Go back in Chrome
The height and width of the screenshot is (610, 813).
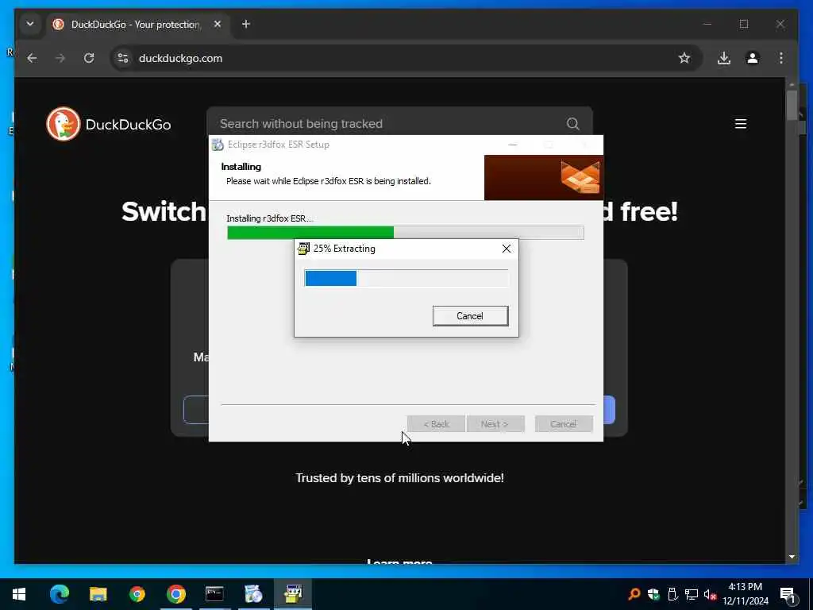[32, 58]
